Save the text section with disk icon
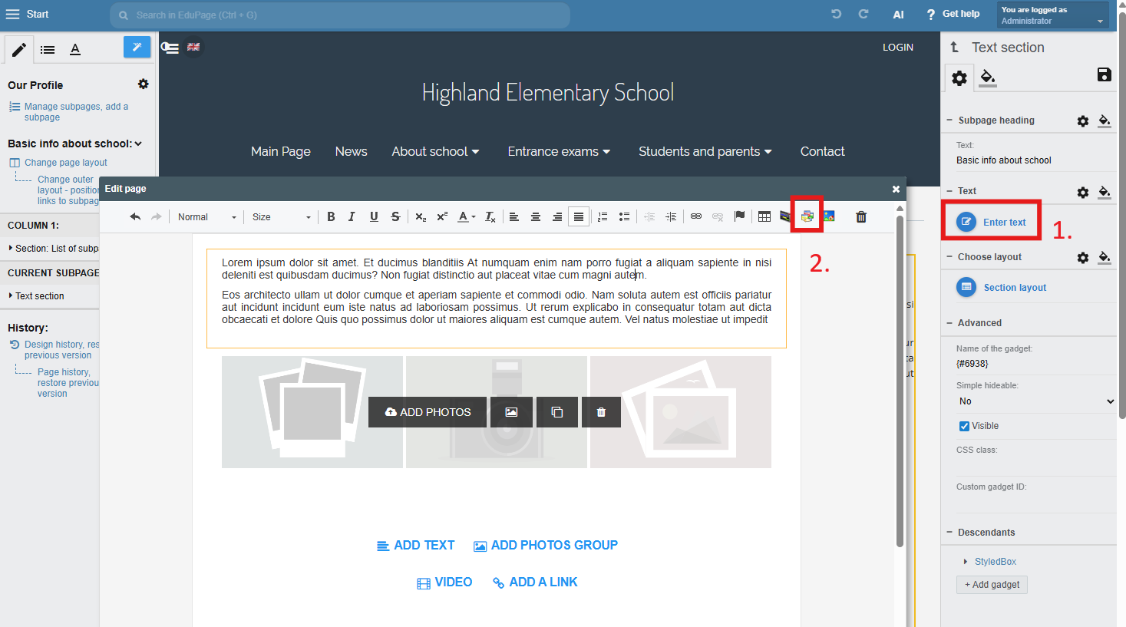This screenshot has width=1126, height=627. (1104, 74)
